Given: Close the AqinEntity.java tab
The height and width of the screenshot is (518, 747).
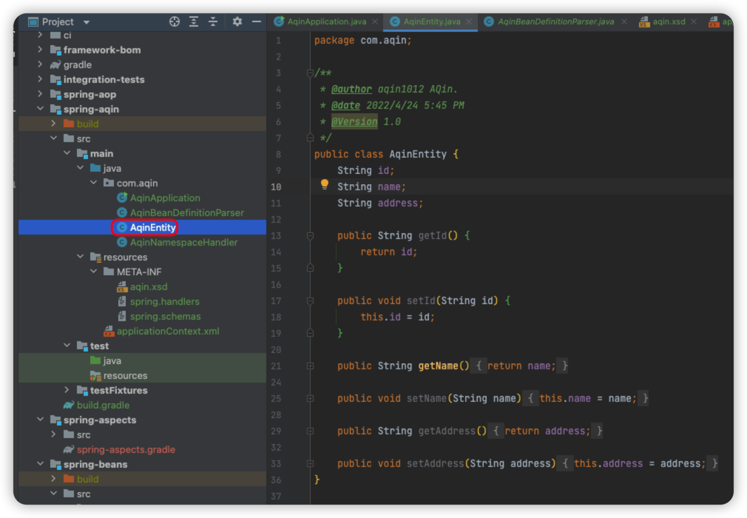Looking at the screenshot, I should (469, 22).
